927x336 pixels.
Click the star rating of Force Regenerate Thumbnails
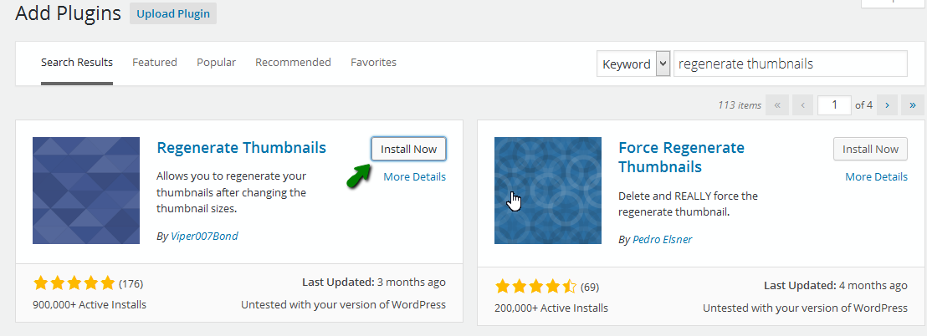[535, 287]
